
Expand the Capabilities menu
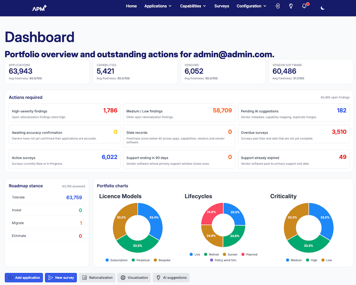[193, 6]
